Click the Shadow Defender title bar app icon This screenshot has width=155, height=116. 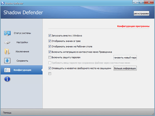(3, 3)
